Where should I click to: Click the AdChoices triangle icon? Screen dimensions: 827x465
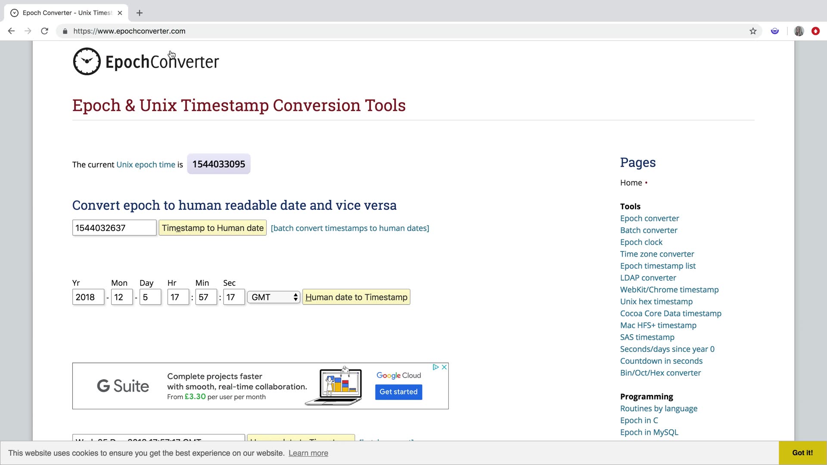point(435,367)
